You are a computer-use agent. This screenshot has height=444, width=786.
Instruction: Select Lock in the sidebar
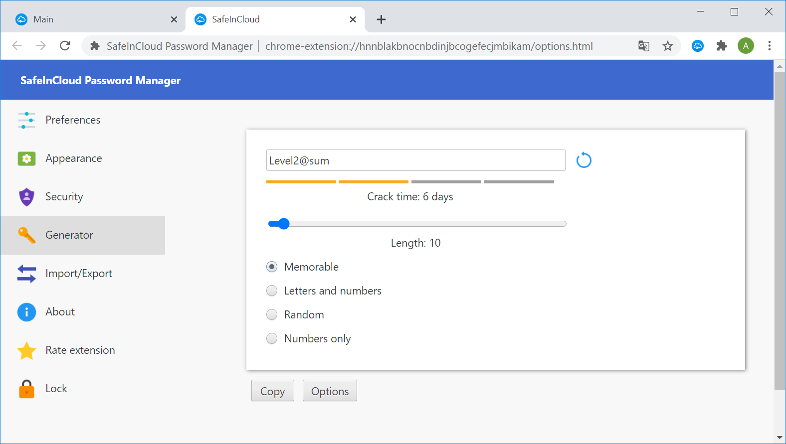[83, 389]
